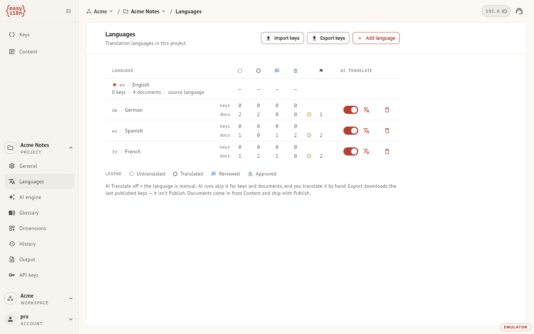Screen dimensions: 534x334
Task: Open the support headset icon in the top bar
Action: (x=519, y=11)
